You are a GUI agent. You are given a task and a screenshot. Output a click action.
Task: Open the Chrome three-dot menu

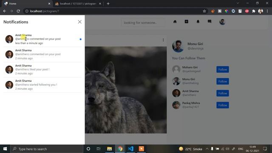(x=267, y=11)
